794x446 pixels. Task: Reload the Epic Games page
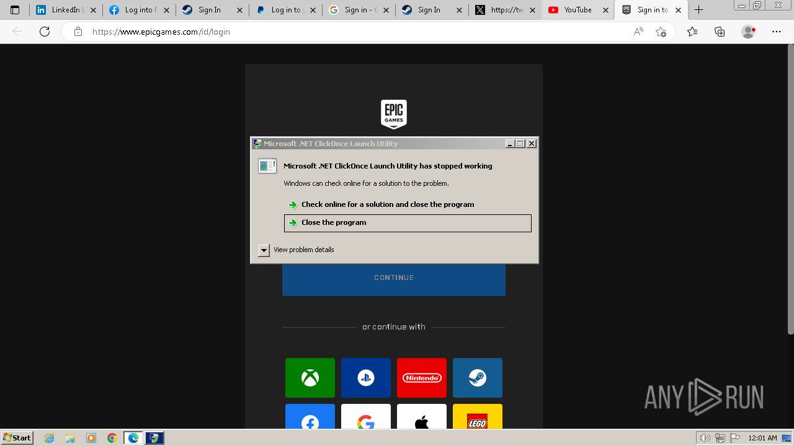point(45,32)
